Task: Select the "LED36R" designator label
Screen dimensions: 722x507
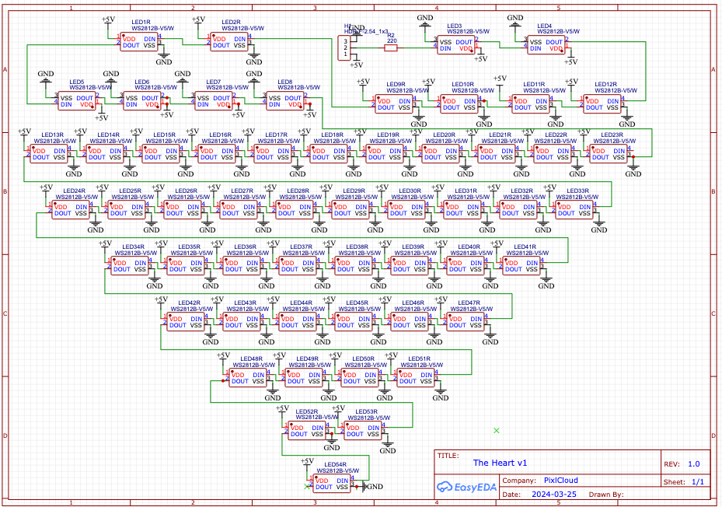Action: click(245, 247)
